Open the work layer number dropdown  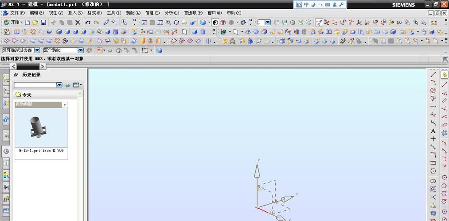(267, 22)
